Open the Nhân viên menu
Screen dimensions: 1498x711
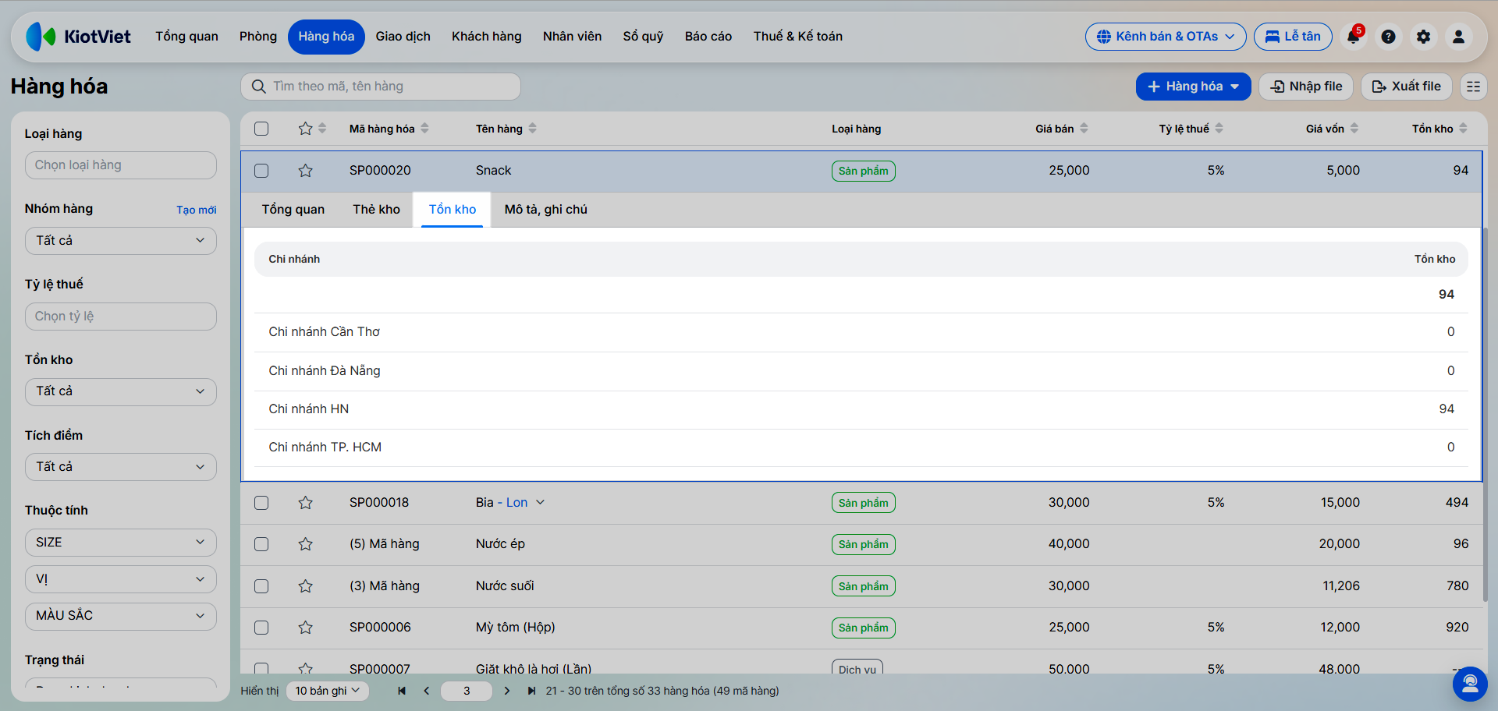pos(573,37)
